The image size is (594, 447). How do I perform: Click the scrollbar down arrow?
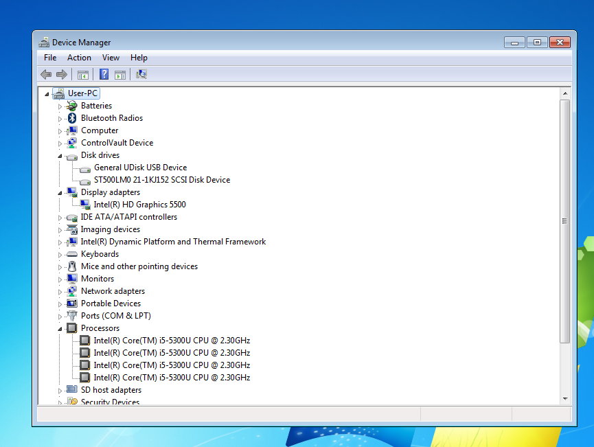pos(565,399)
